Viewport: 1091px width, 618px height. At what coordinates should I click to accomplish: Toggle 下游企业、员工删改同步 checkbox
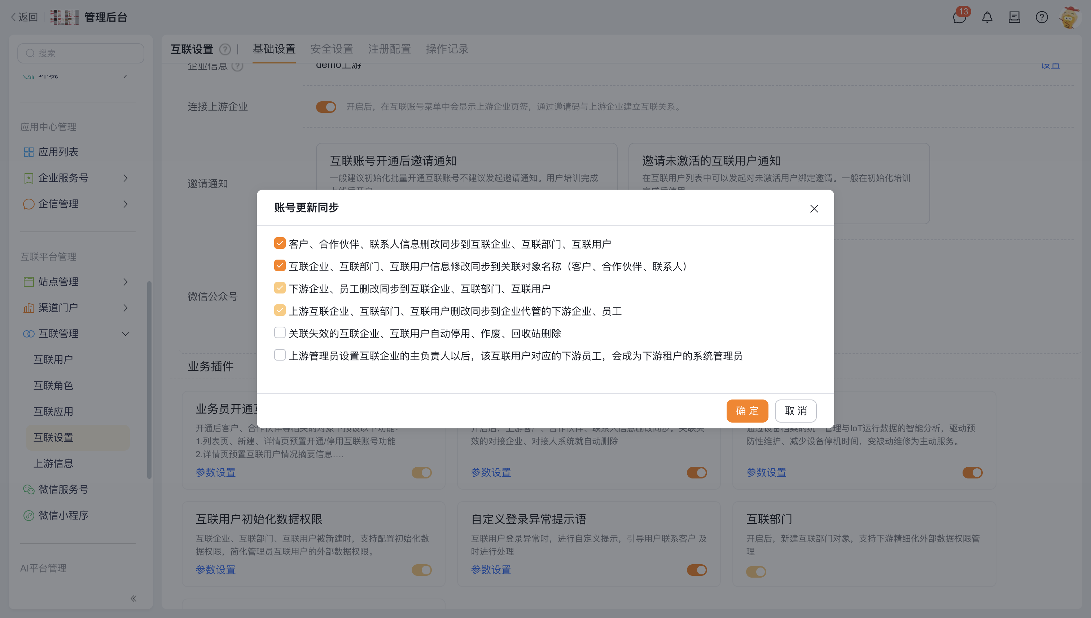280,288
